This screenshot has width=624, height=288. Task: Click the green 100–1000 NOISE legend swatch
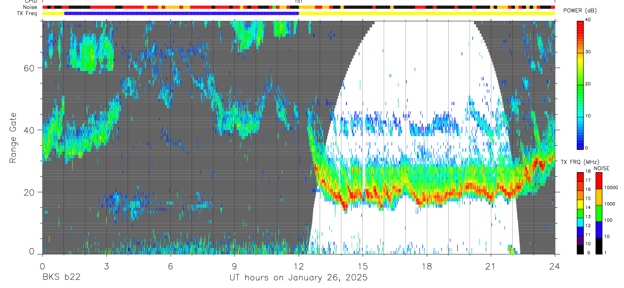tap(599, 213)
